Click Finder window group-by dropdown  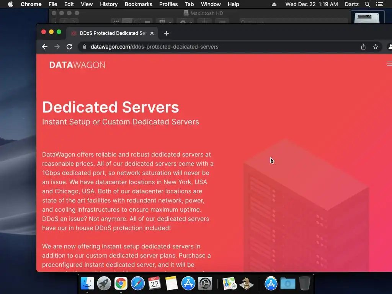click(165, 22)
